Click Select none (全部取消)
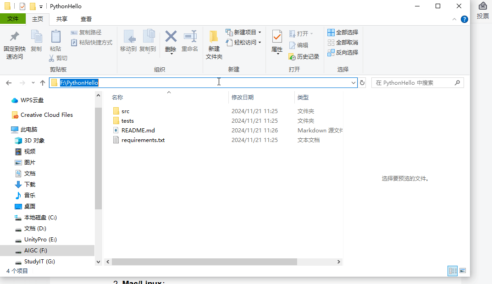The width and height of the screenshot is (492, 284). click(343, 42)
